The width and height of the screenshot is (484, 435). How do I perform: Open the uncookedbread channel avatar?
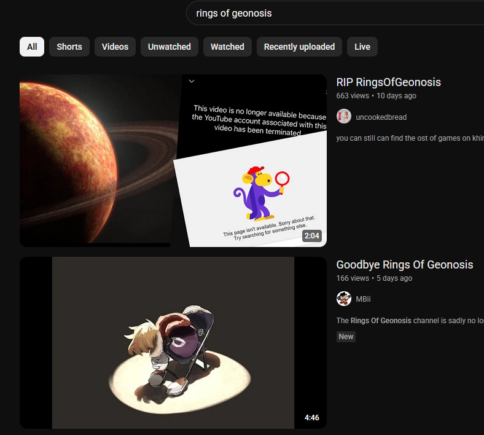tap(343, 116)
